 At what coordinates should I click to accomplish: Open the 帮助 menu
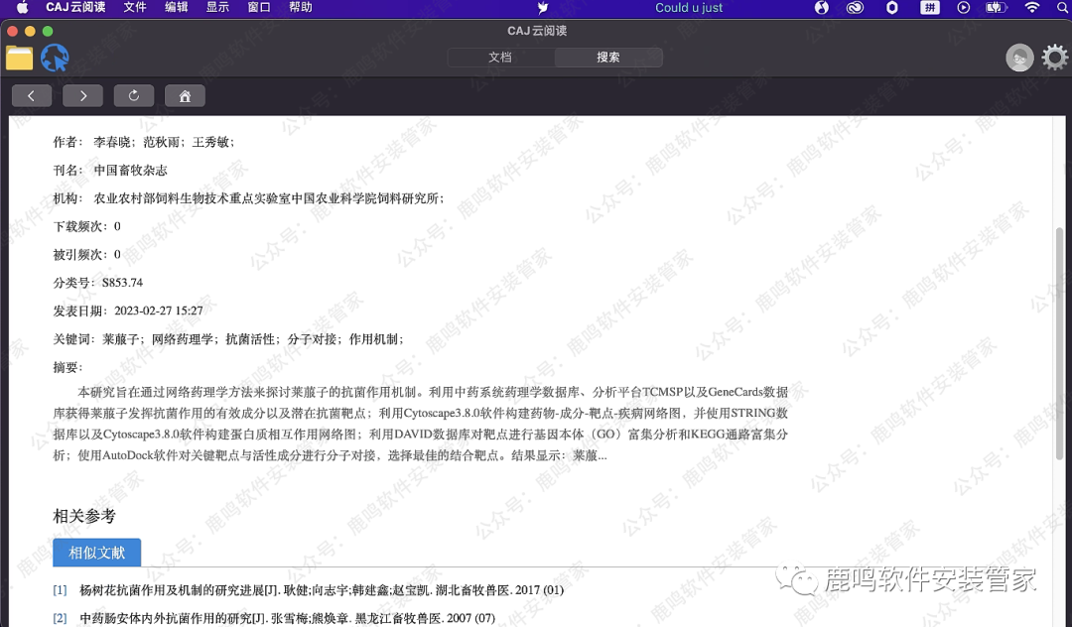pyautogui.click(x=300, y=8)
